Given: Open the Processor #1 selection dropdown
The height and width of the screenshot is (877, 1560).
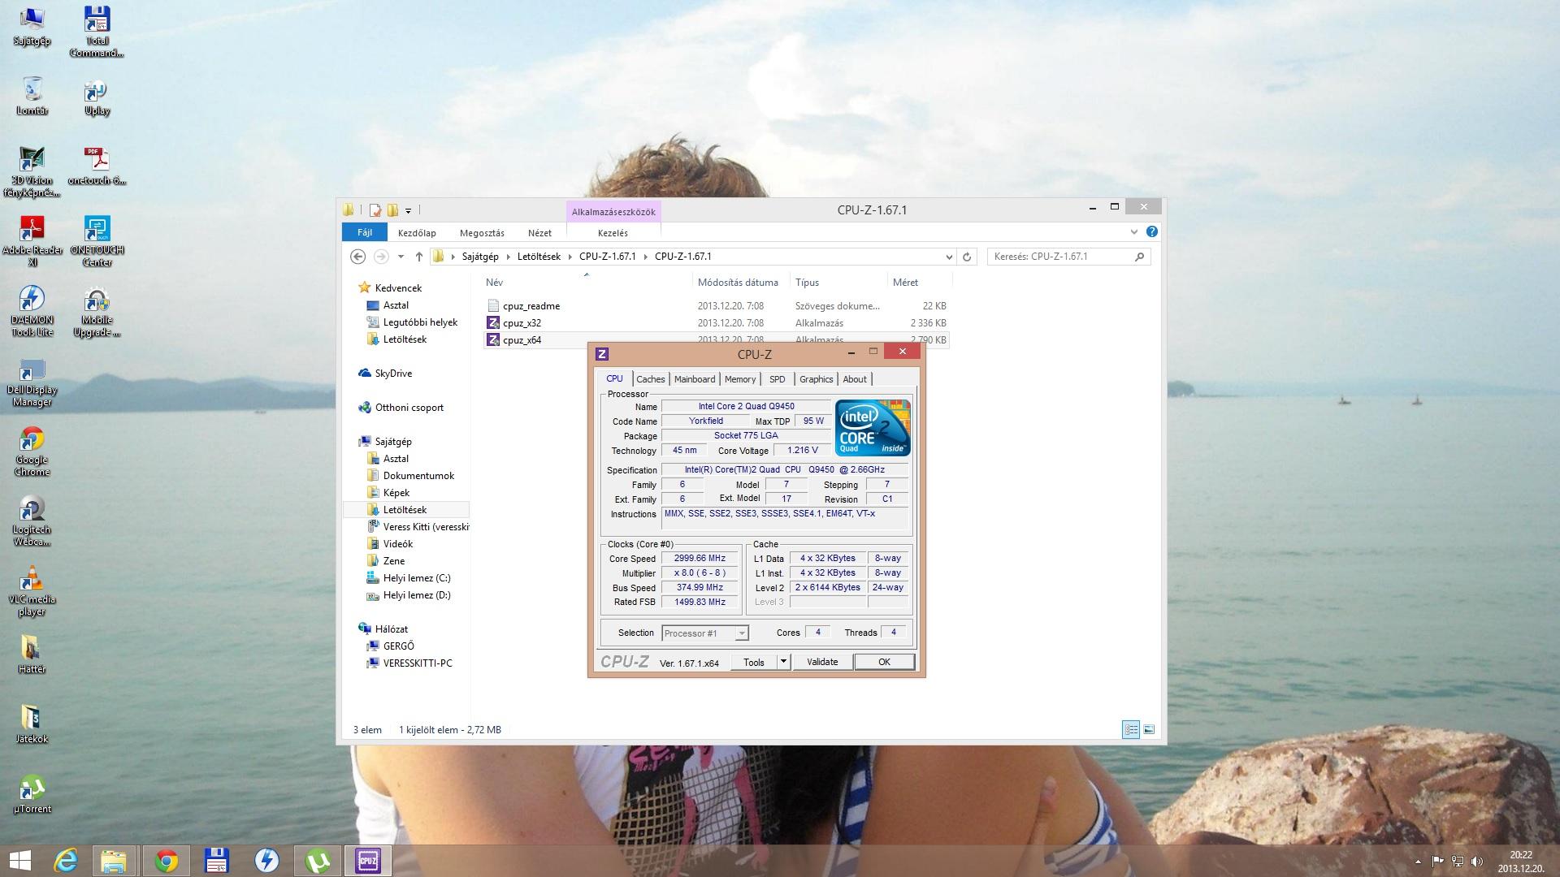Looking at the screenshot, I should pos(704,633).
